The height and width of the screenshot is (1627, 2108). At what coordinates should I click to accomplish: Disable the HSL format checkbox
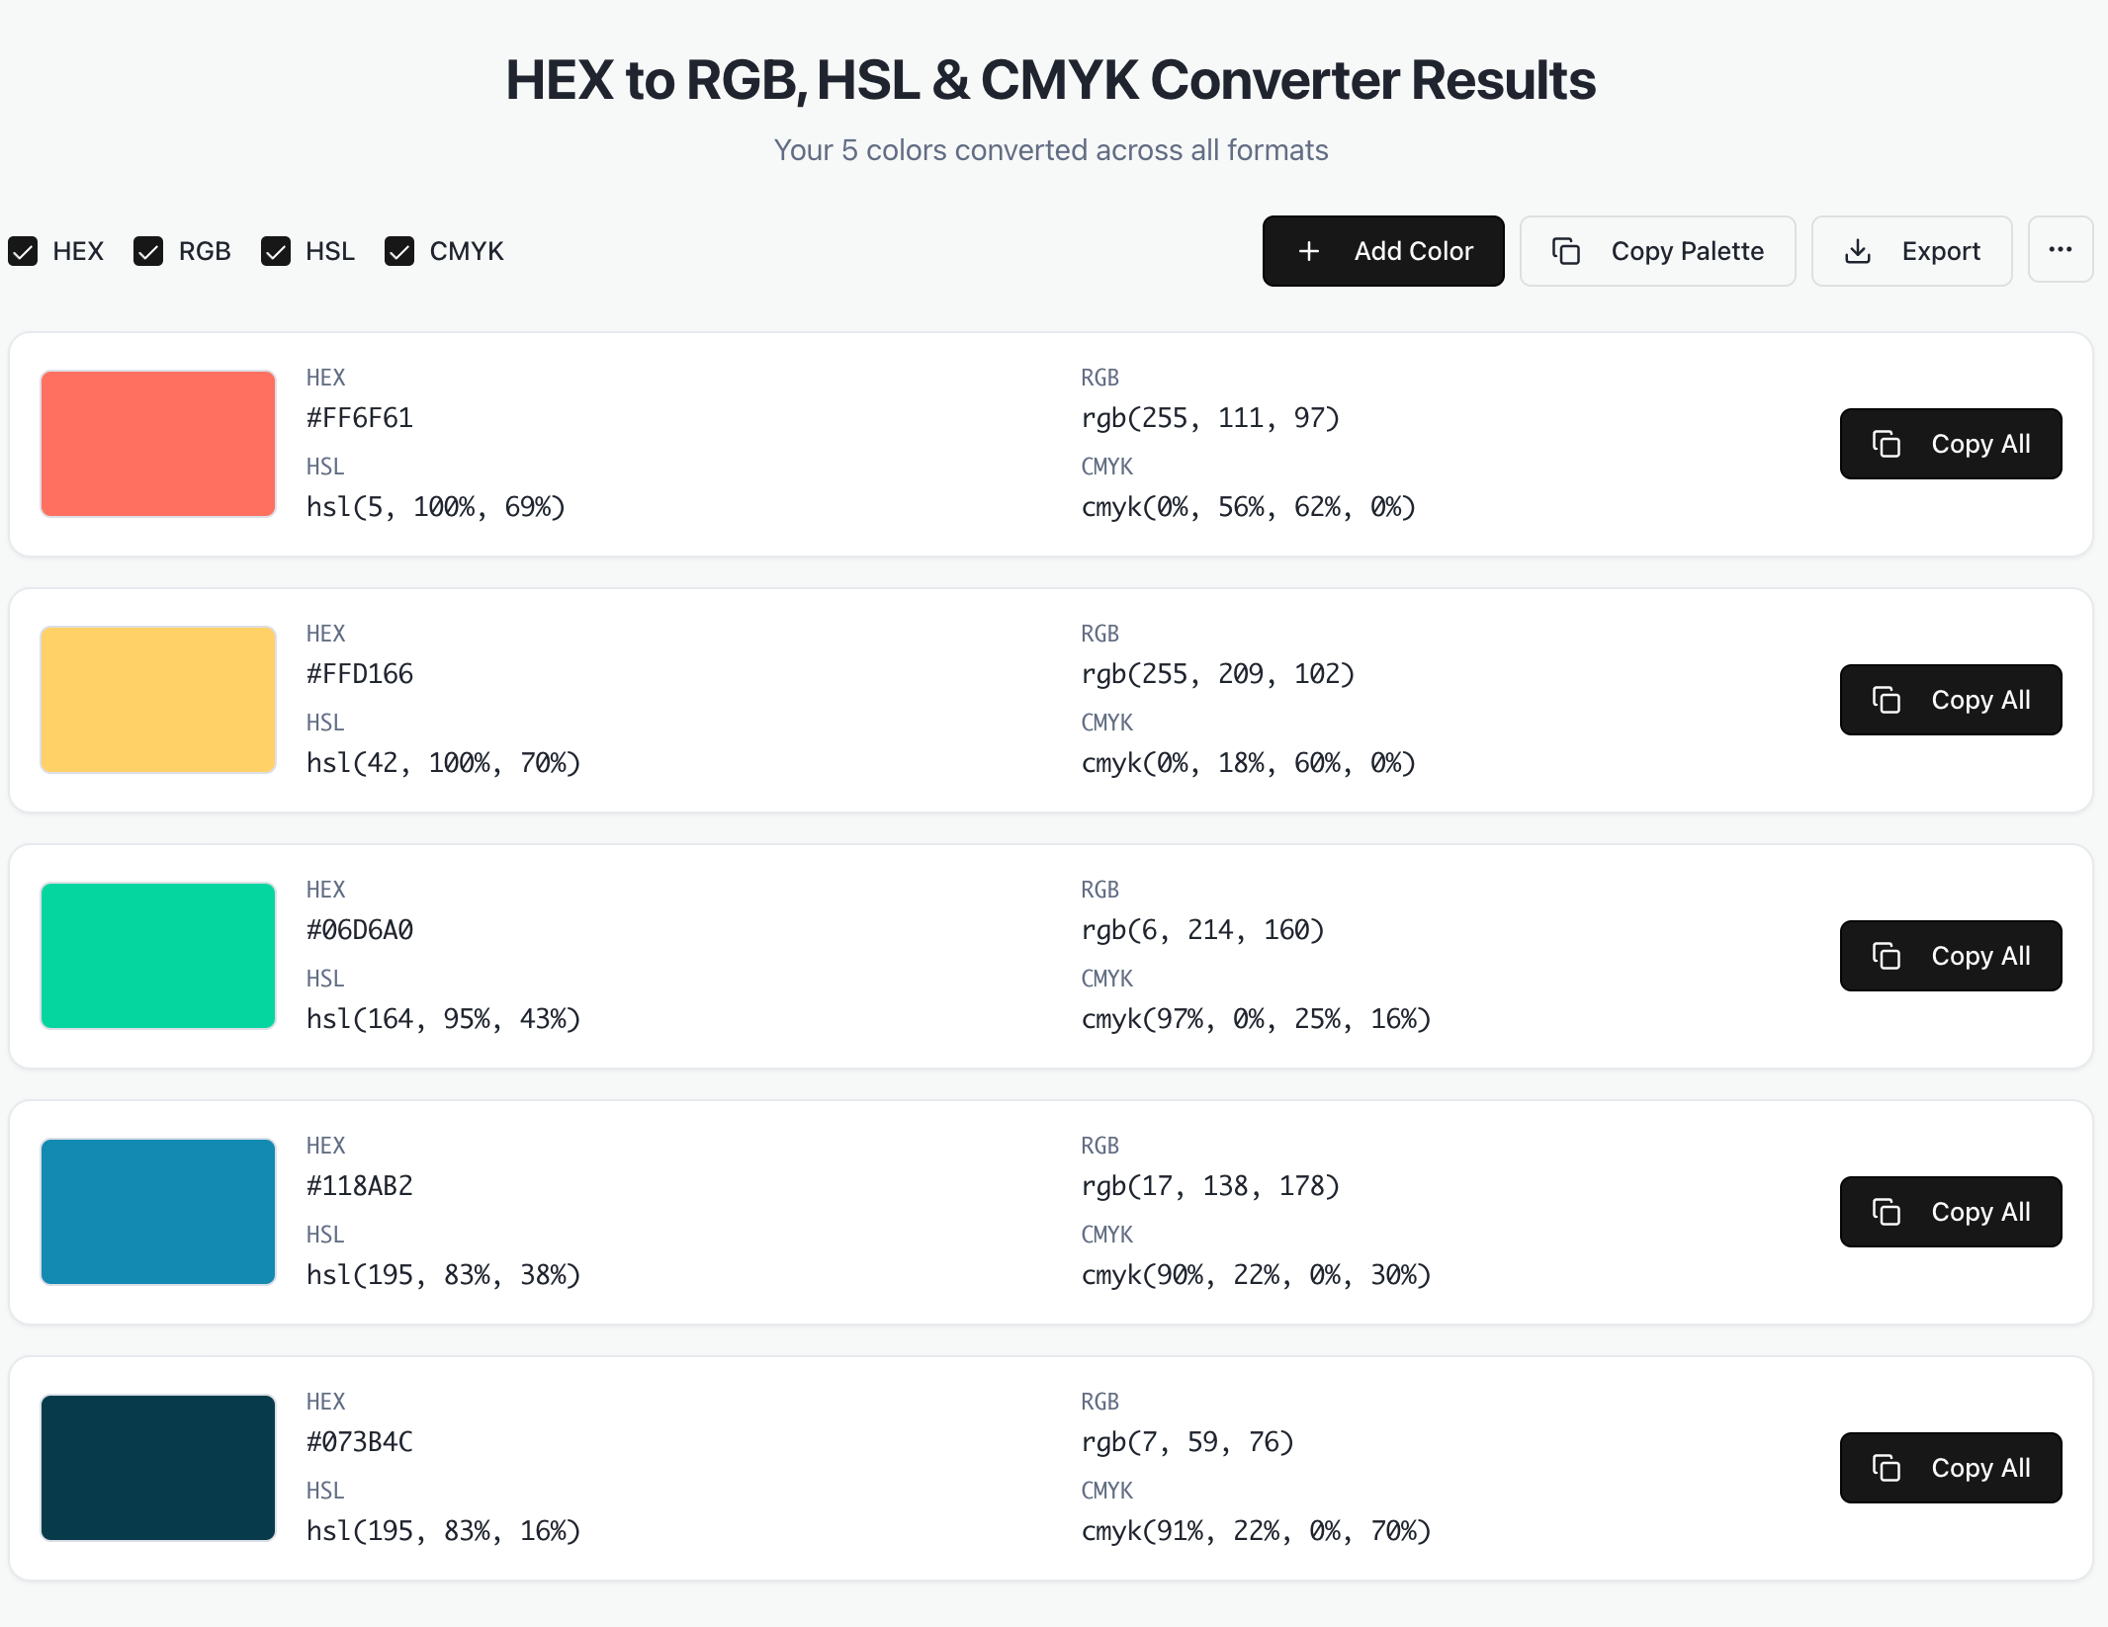276,251
